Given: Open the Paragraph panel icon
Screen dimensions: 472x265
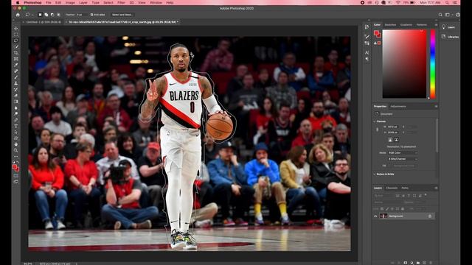Looking at the screenshot, I should pos(367,59).
